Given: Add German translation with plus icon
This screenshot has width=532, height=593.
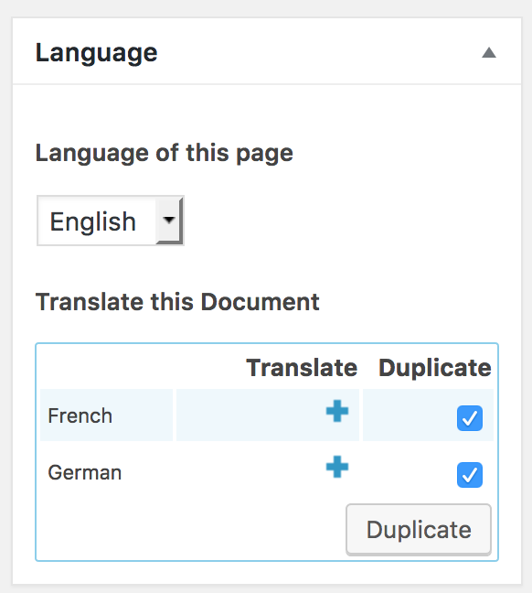Looking at the screenshot, I should [337, 467].
